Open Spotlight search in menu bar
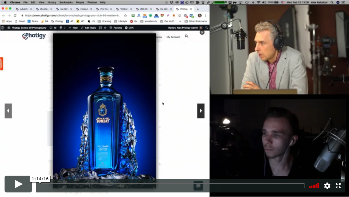This screenshot has height=197, width=349. point(332,2)
